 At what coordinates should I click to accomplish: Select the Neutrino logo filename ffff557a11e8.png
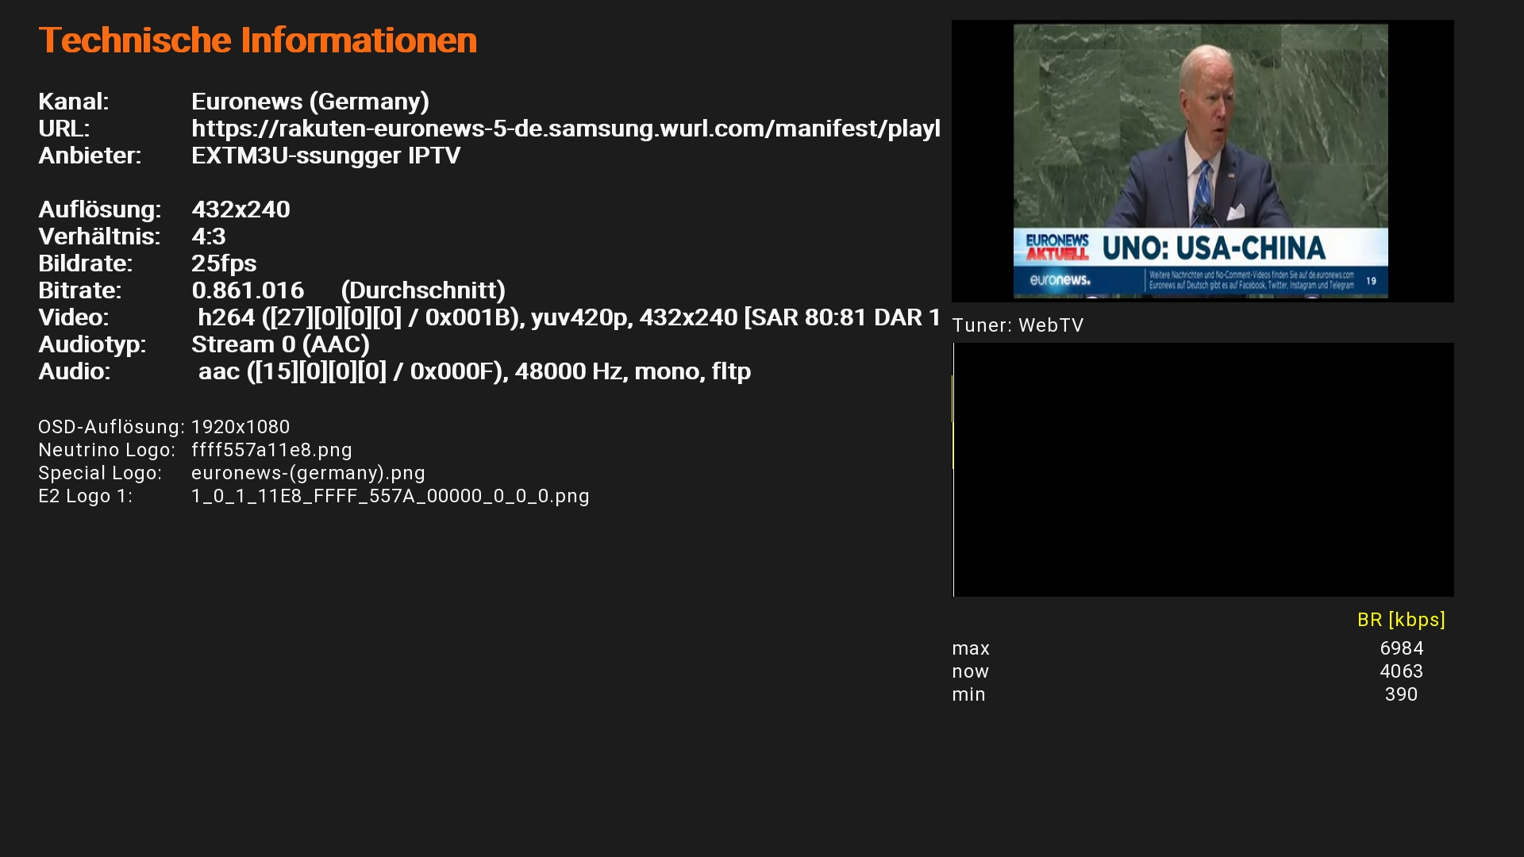click(x=271, y=450)
